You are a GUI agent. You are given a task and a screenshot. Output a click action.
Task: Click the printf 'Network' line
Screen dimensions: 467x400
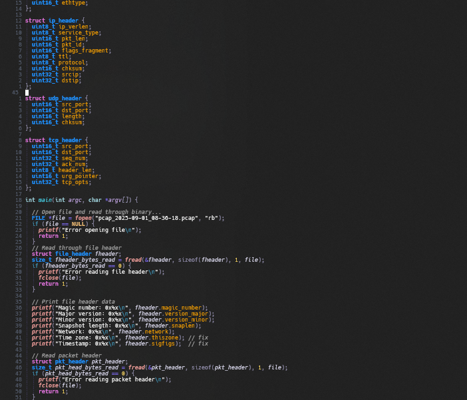103,332
